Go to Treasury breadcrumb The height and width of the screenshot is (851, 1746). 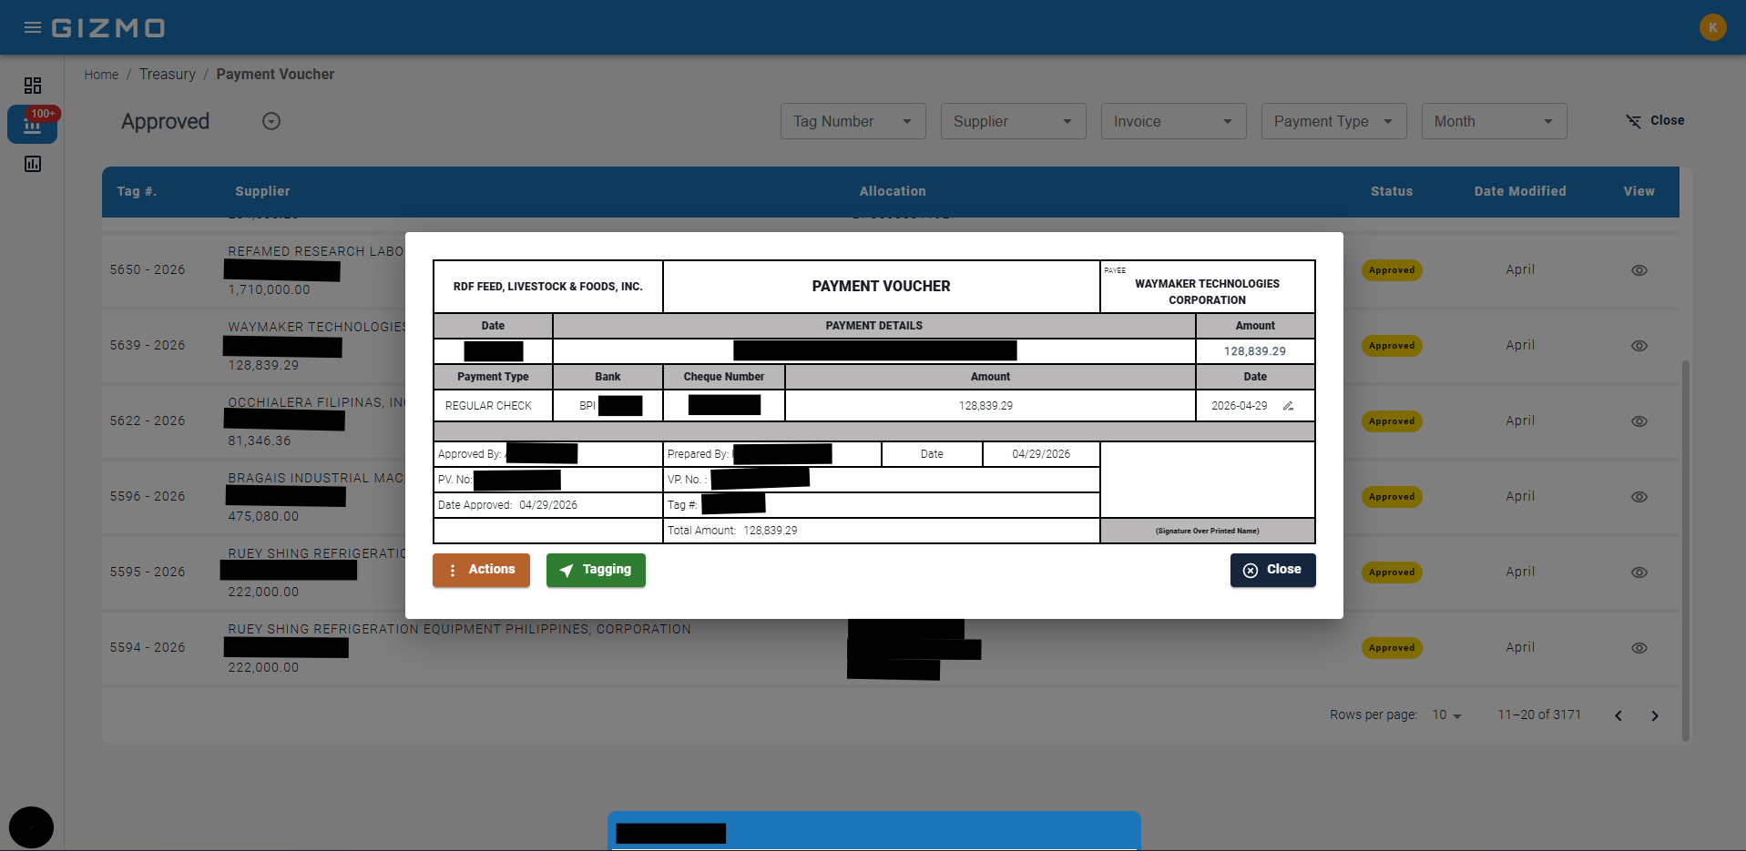point(168,75)
